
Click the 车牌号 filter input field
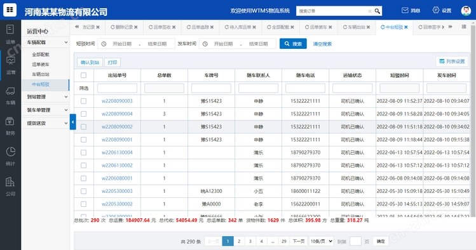pos(211,88)
